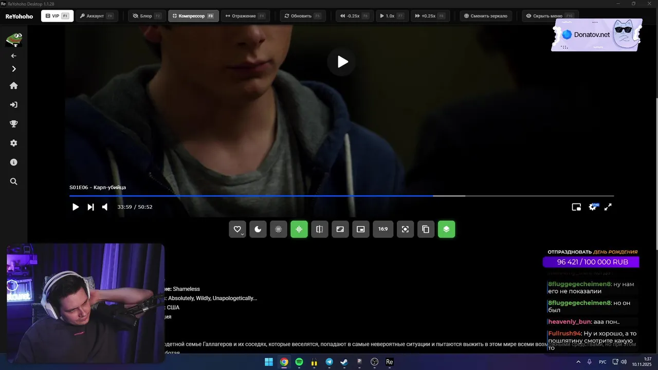This screenshot has width=658, height=370.
Task: Click the frog avatar in sidebar
Action: pyautogui.click(x=14, y=40)
